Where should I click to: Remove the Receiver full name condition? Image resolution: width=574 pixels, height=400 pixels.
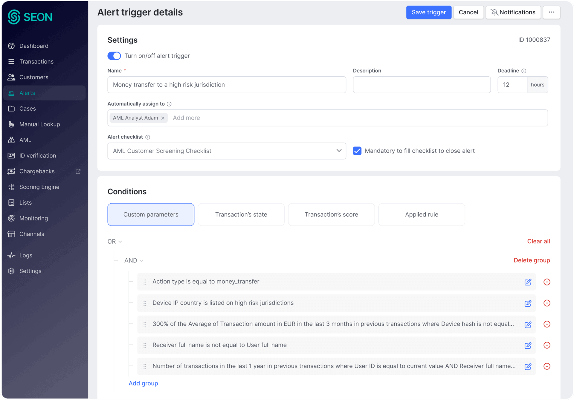pos(547,345)
